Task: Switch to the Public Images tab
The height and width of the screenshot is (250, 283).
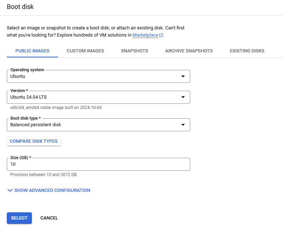Action: pyautogui.click(x=32, y=51)
